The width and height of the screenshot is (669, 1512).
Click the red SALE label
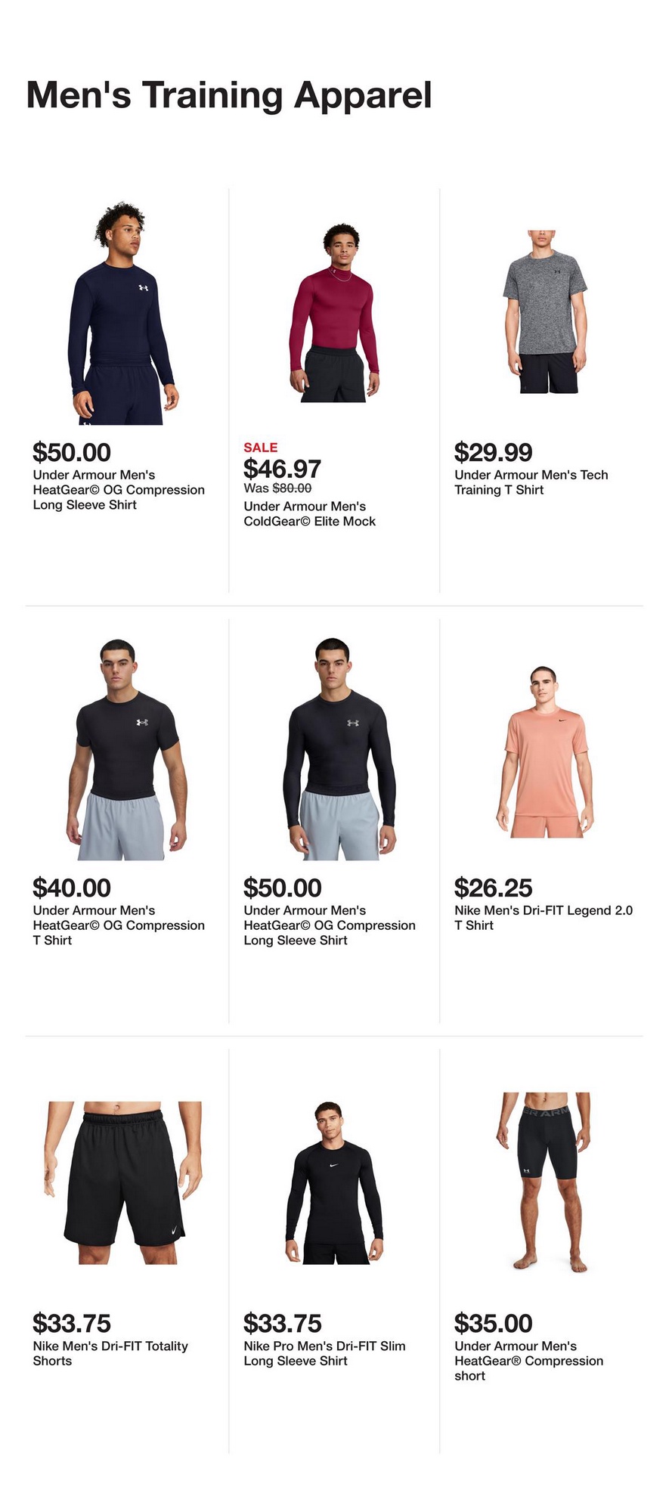pyautogui.click(x=260, y=448)
